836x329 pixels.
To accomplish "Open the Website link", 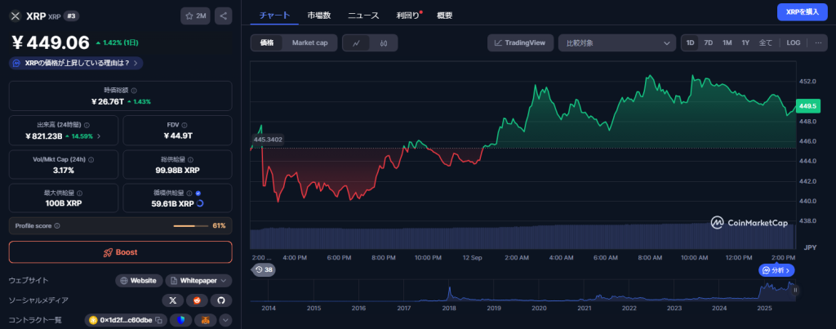I will (139, 281).
